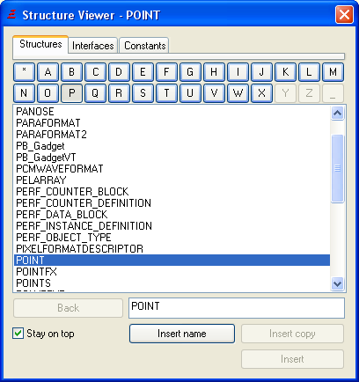Screen dimensions: 359x382
Task: Click the Insert name button
Action: click(x=182, y=334)
